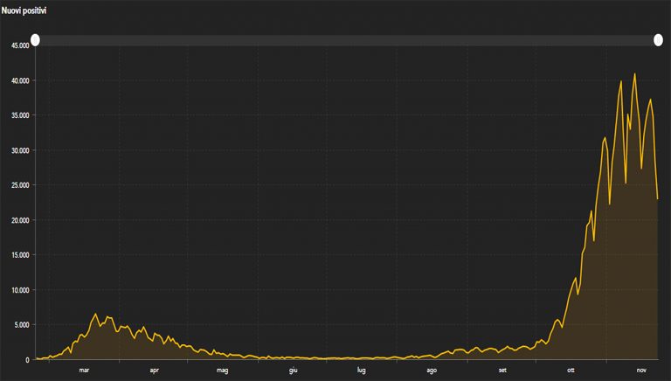Click the 10.000 y-axis label
Screen dimensions: 671x381
point(20,290)
